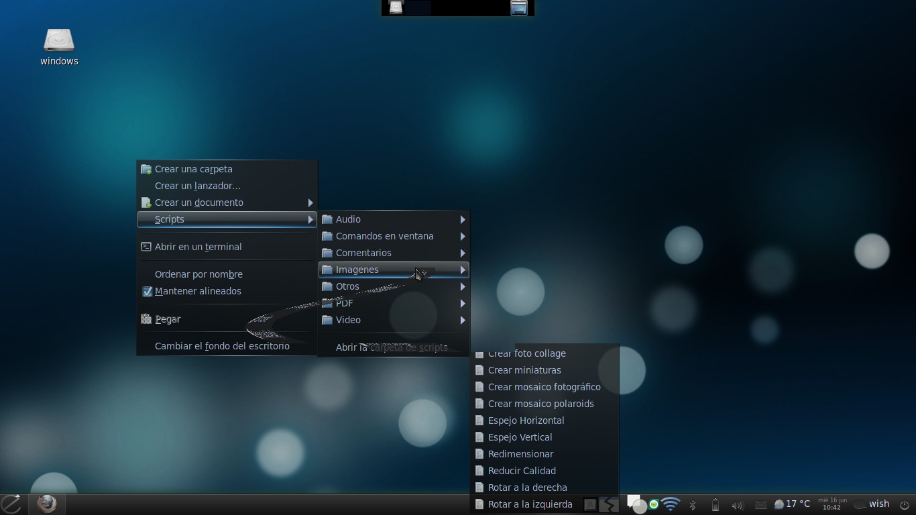The height and width of the screenshot is (515, 916).
Task: Expand the Comentarios submenu
Action: click(394, 253)
